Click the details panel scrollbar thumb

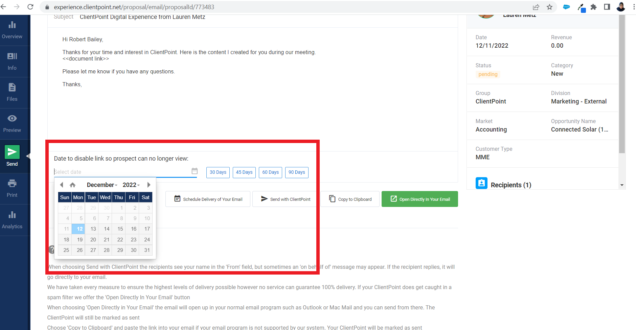click(x=622, y=85)
